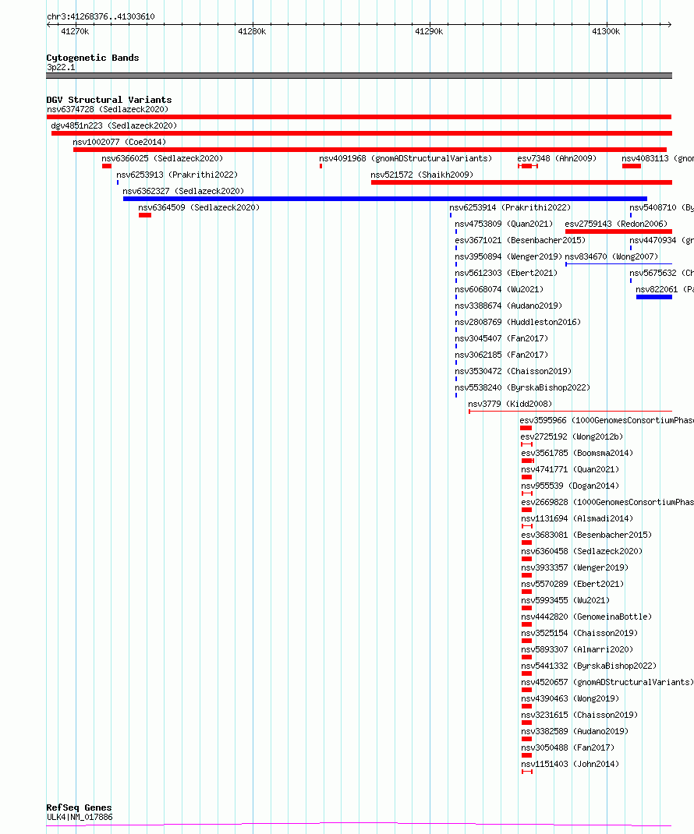Click the nsv6364509 (Sedlazeck2020) label
The image size is (694, 834).
[x=199, y=207]
